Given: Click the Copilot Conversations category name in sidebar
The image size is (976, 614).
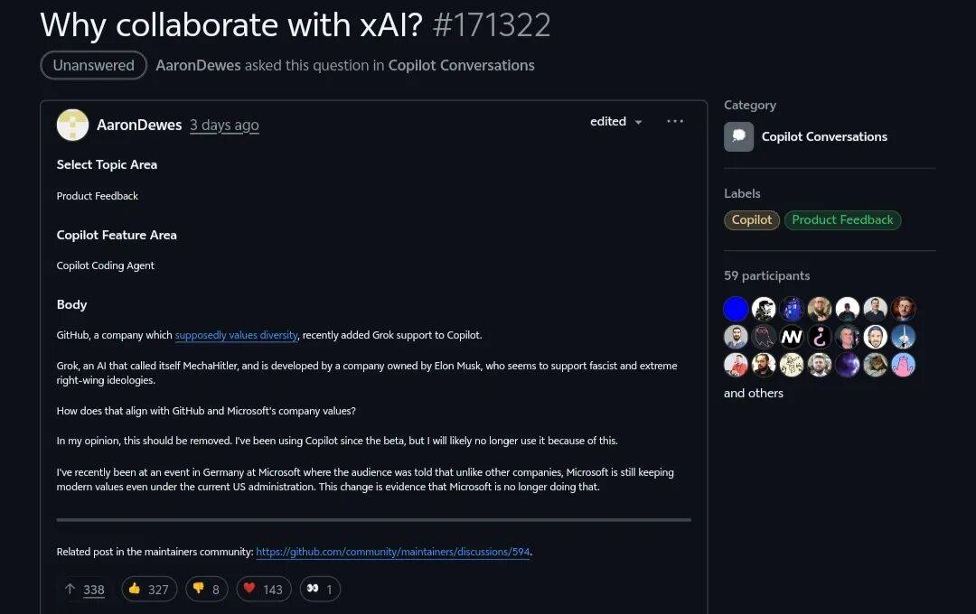Looking at the screenshot, I should click(824, 137).
